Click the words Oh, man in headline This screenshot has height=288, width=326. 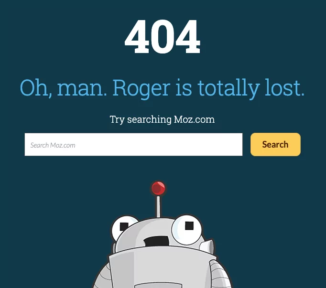pos(64,87)
